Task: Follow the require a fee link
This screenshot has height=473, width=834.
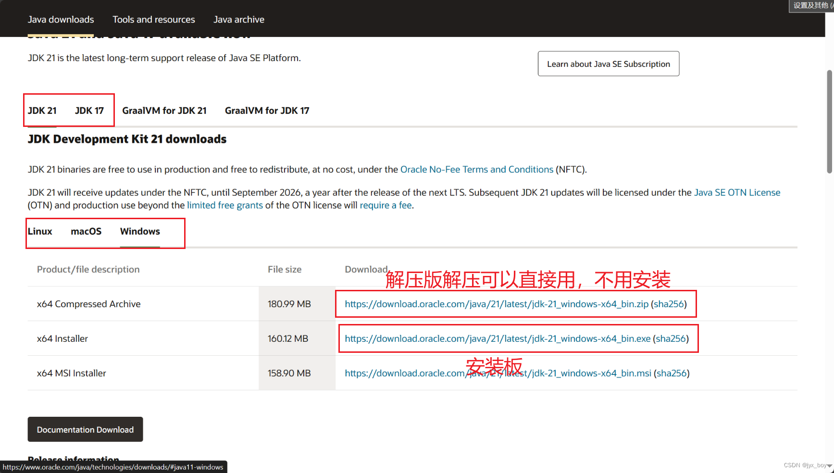Action: [386, 205]
